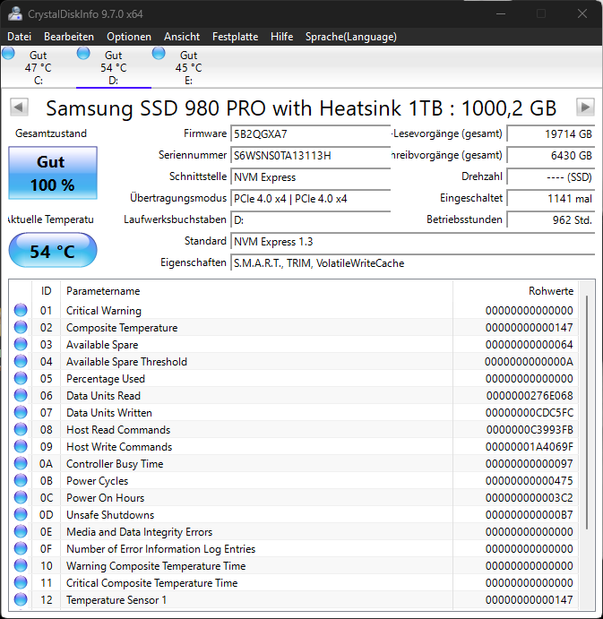Click total reads value 19714 GB

pos(550,133)
